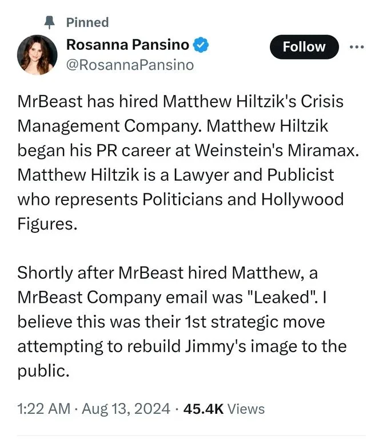Follow Rosanna Pansino
The height and width of the screenshot is (439, 383).
pos(304,47)
